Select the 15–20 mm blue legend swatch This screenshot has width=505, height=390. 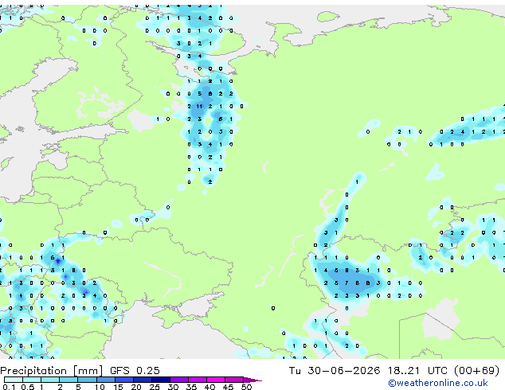pyautogui.click(x=124, y=380)
